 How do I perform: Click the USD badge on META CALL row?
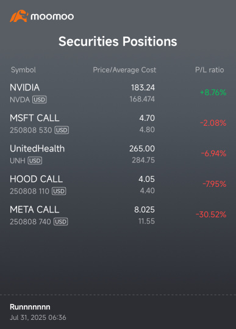coord(61,222)
